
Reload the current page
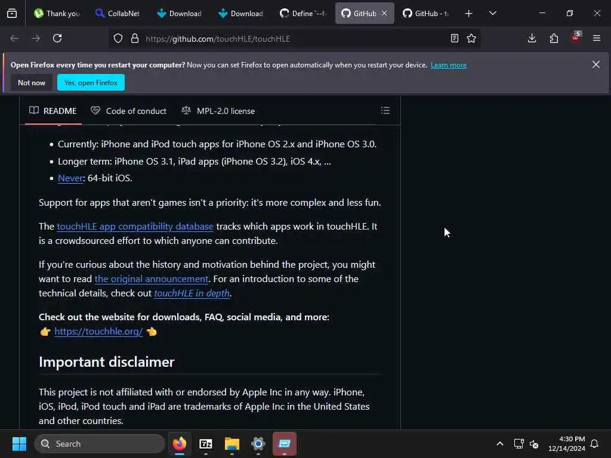57,38
